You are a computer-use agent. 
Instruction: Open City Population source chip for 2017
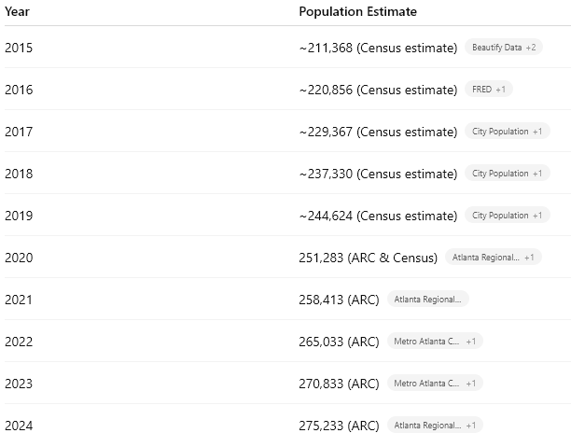click(508, 132)
